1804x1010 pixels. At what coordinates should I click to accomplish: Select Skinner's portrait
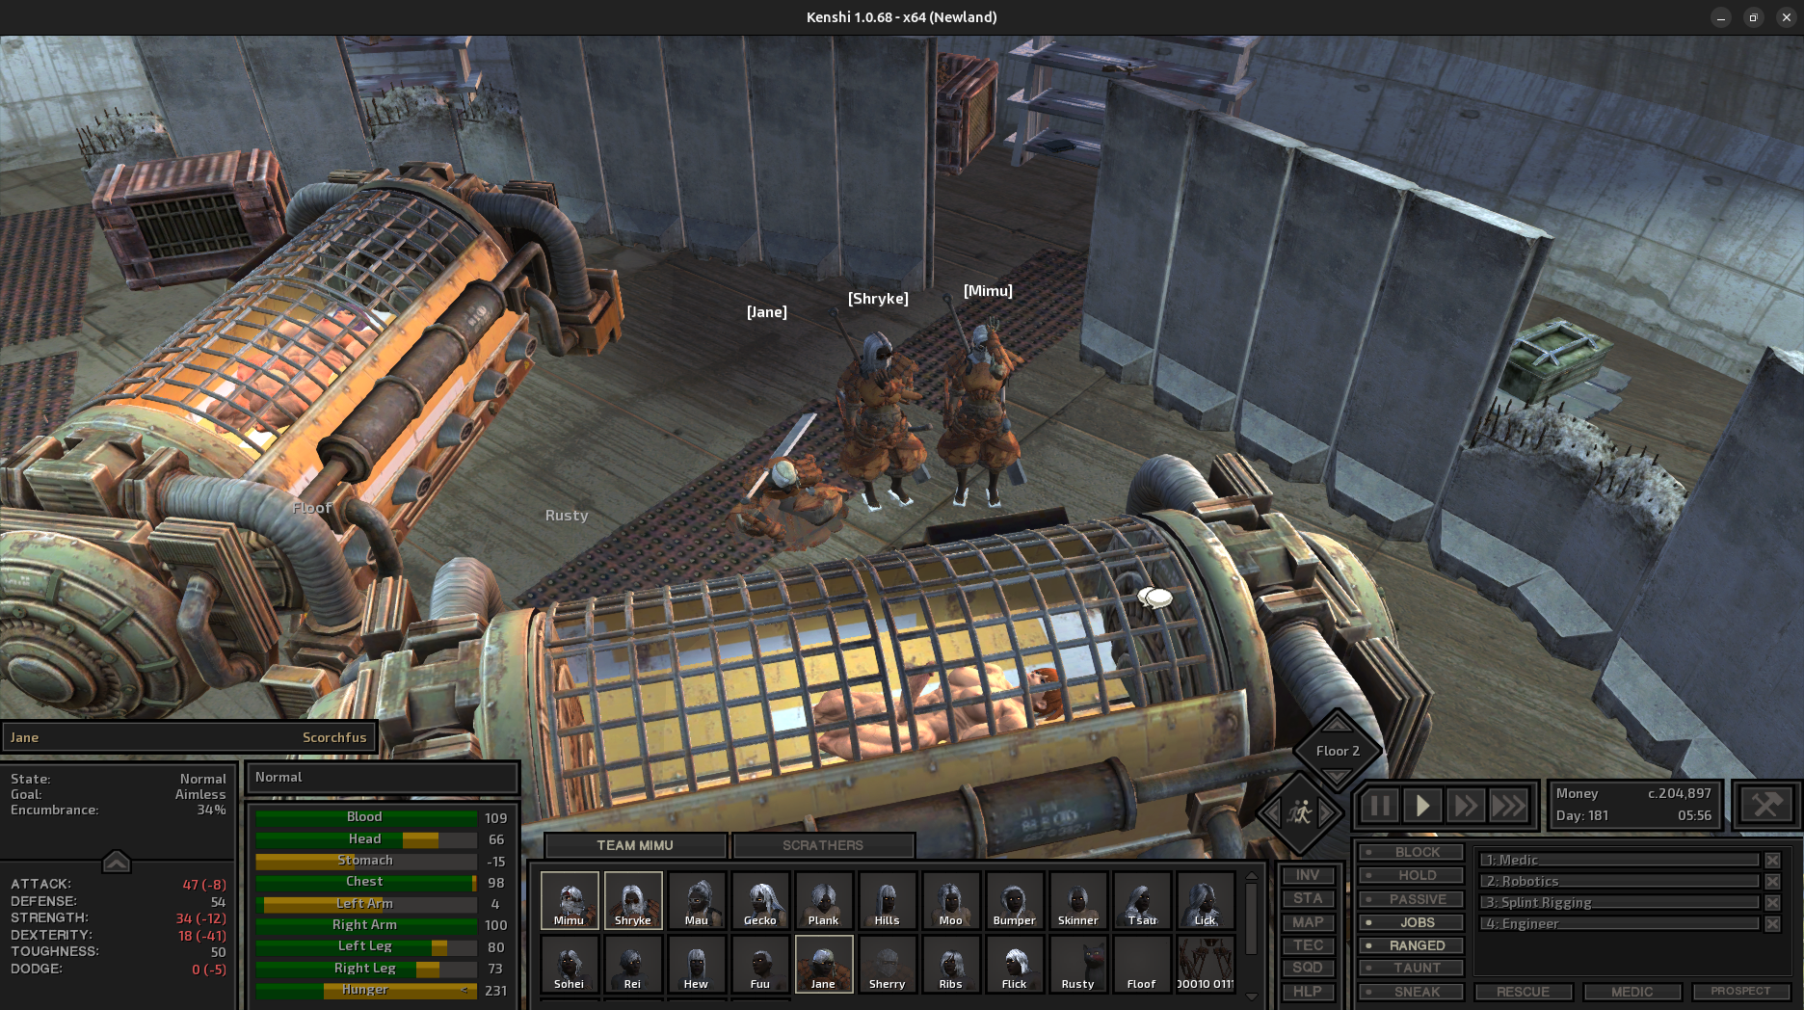[x=1077, y=900]
